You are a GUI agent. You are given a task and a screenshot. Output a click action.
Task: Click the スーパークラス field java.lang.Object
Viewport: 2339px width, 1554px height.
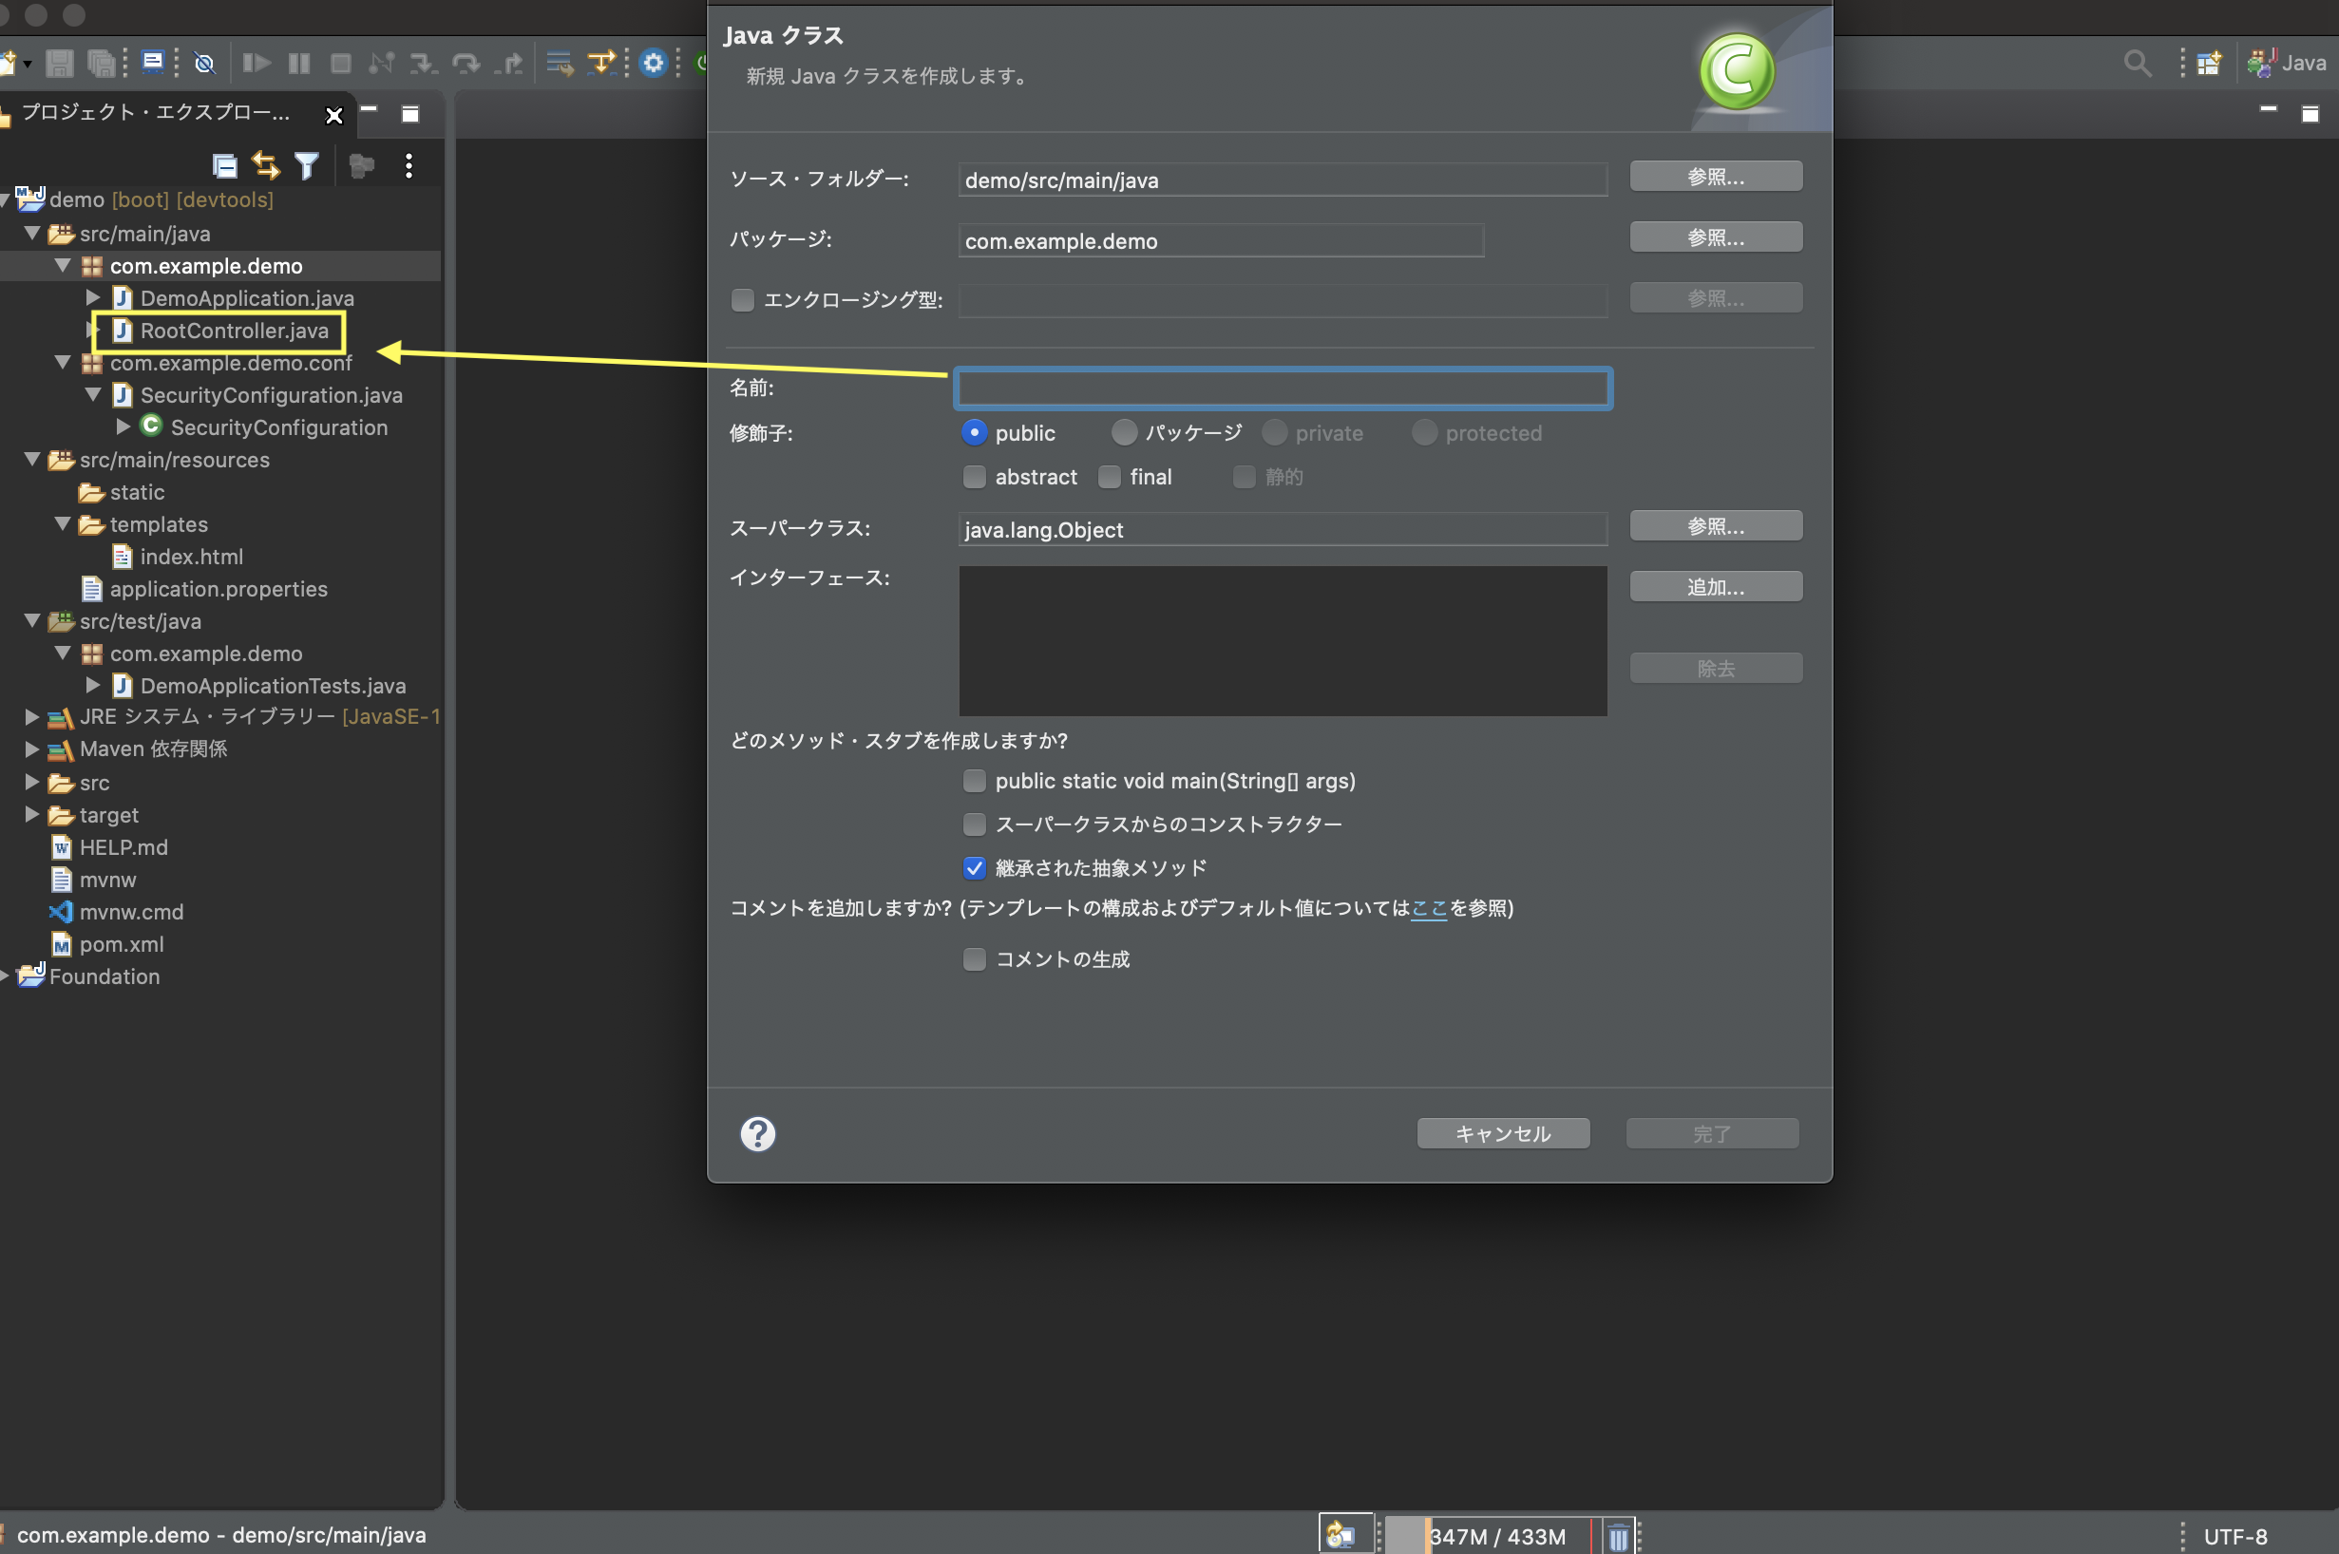click(1283, 529)
